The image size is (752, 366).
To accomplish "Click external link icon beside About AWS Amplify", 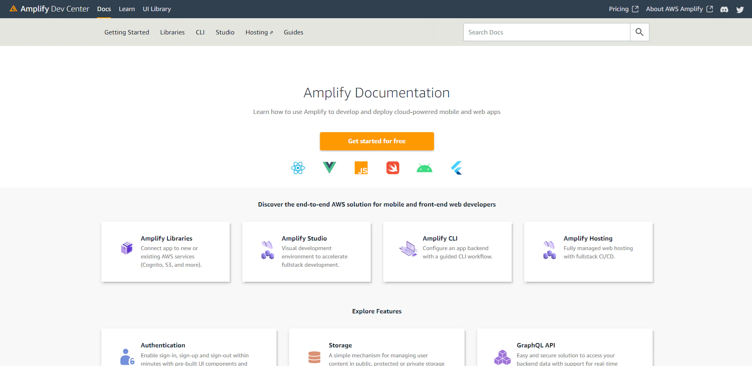I will [710, 9].
